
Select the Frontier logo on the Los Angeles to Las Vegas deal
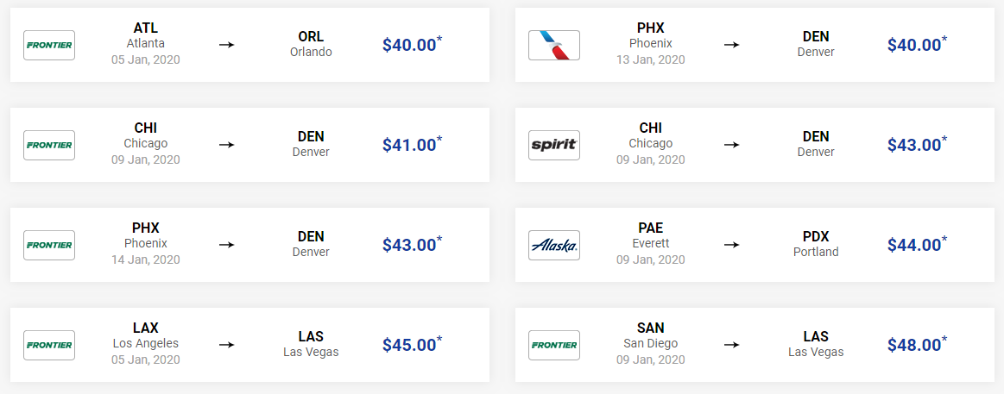pos(49,345)
